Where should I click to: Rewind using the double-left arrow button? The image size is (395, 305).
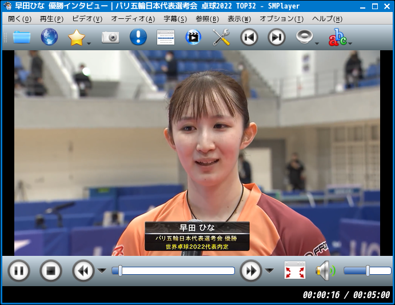pos(83,271)
